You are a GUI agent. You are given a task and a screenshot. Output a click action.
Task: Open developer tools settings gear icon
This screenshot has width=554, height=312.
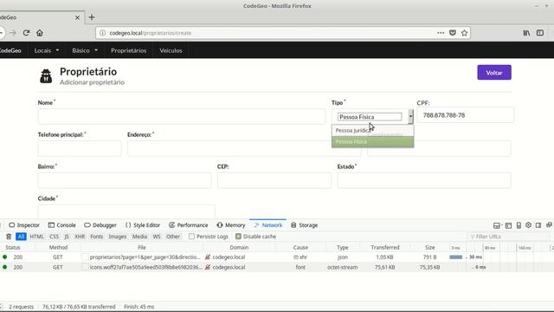coord(528,225)
